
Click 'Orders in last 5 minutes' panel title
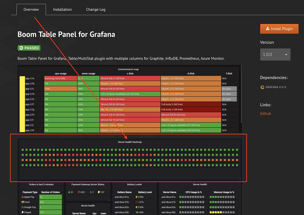(41, 184)
